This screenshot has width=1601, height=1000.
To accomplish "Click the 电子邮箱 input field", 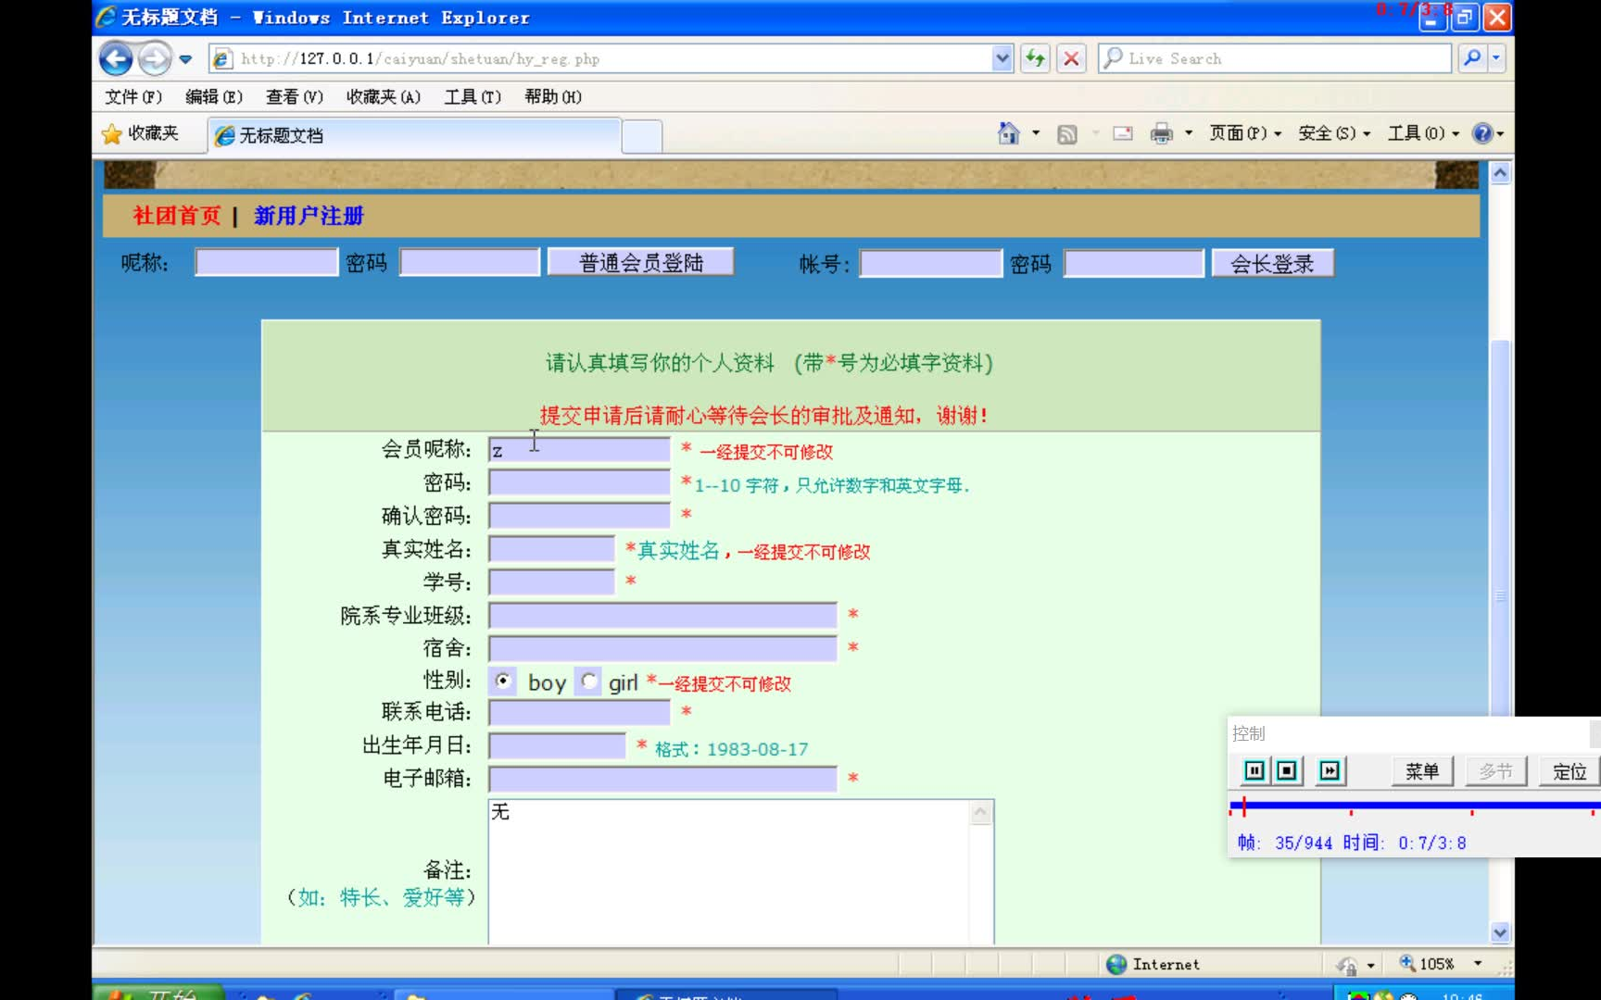I will [662, 778].
